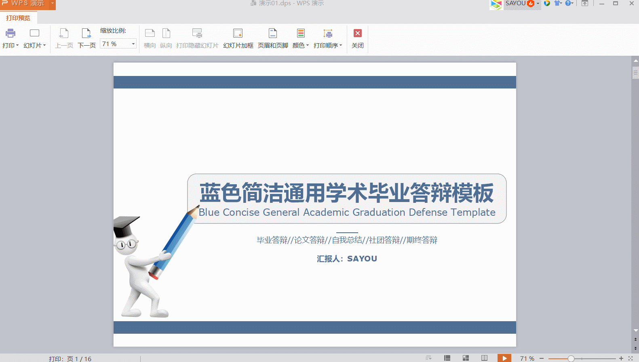
Task: Open the 缩放比例 71 % zoom combo box
Action: pyautogui.click(x=118, y=44)
